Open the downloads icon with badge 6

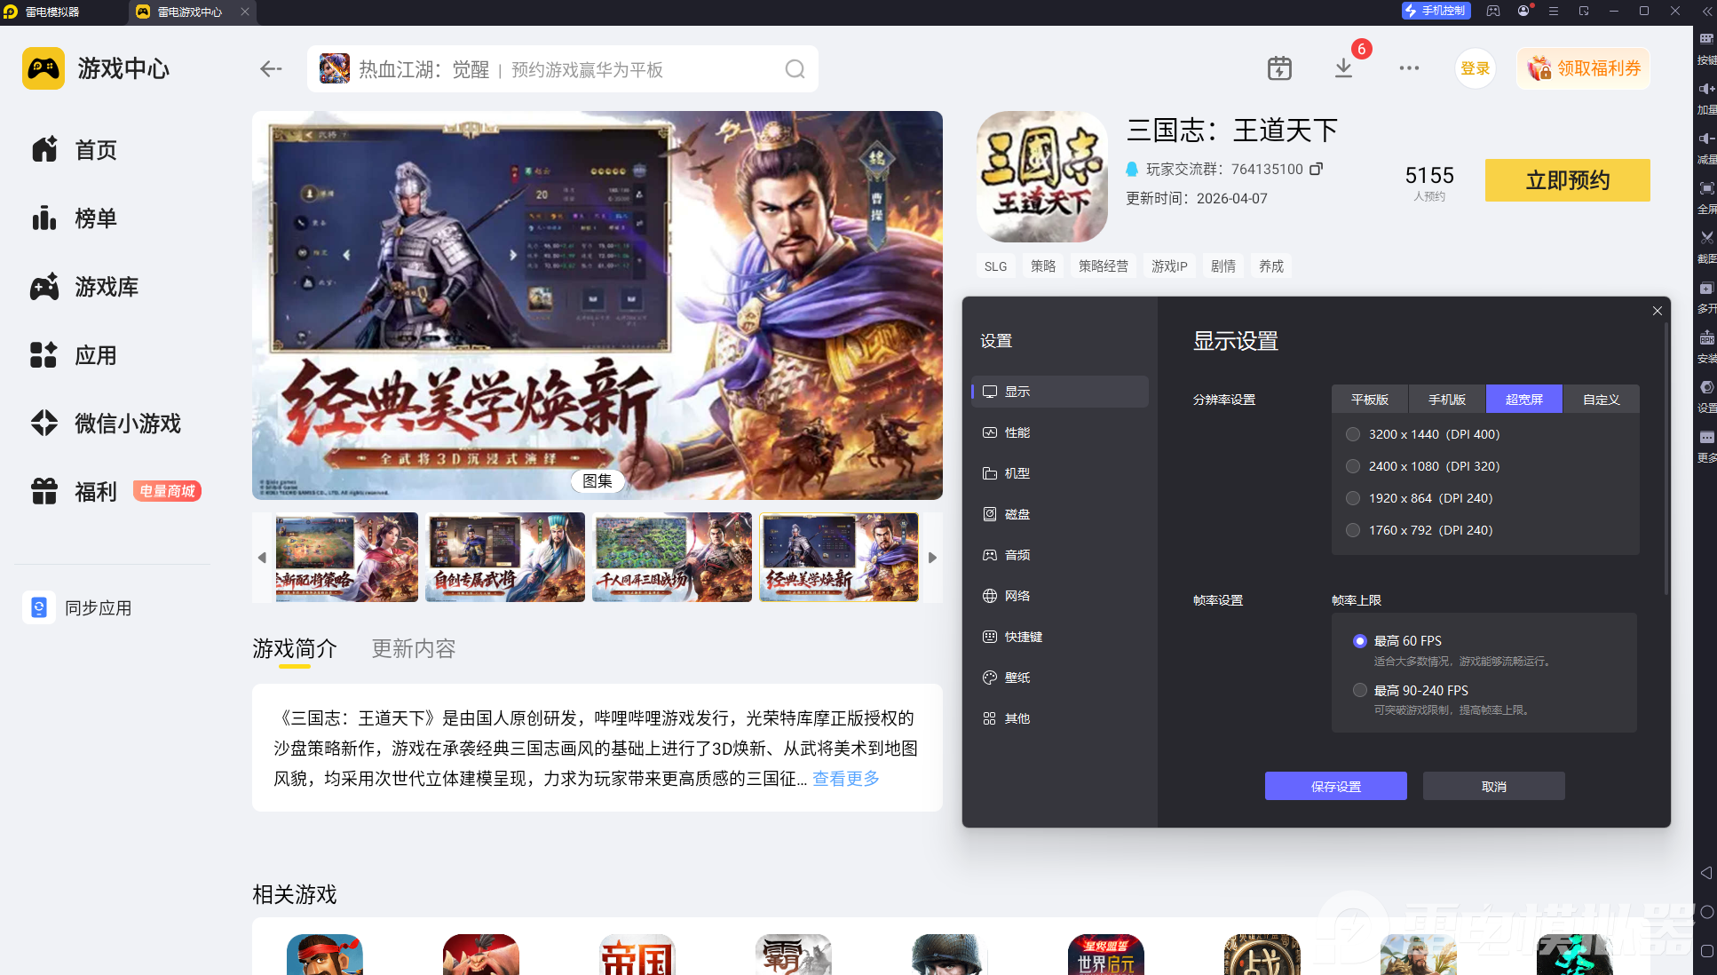[x=1343, y=68]
